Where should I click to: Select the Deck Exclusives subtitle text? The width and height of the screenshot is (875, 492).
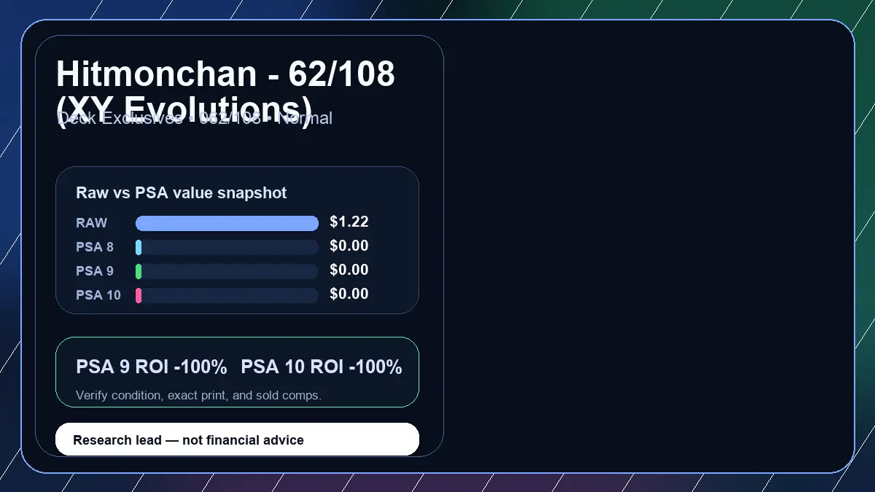point(195,118)
